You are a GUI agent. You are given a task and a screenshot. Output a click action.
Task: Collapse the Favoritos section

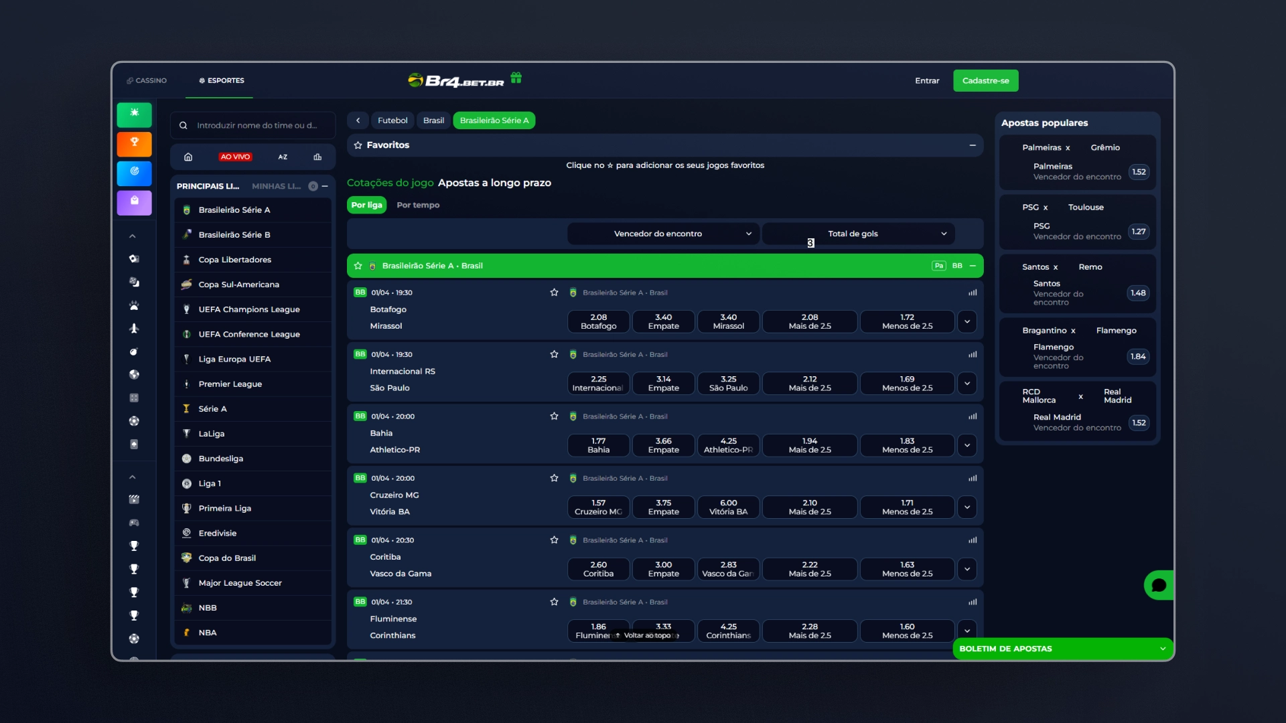click(x=973, y=145)
